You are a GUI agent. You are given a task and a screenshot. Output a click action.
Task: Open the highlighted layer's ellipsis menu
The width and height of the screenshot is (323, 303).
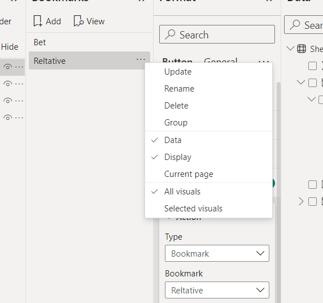[19, 67]
